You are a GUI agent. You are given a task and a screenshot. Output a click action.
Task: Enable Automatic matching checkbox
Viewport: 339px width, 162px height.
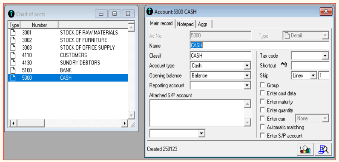pos(262,127)
